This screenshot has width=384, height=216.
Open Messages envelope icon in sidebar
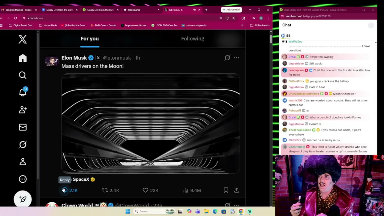(23, 127)
